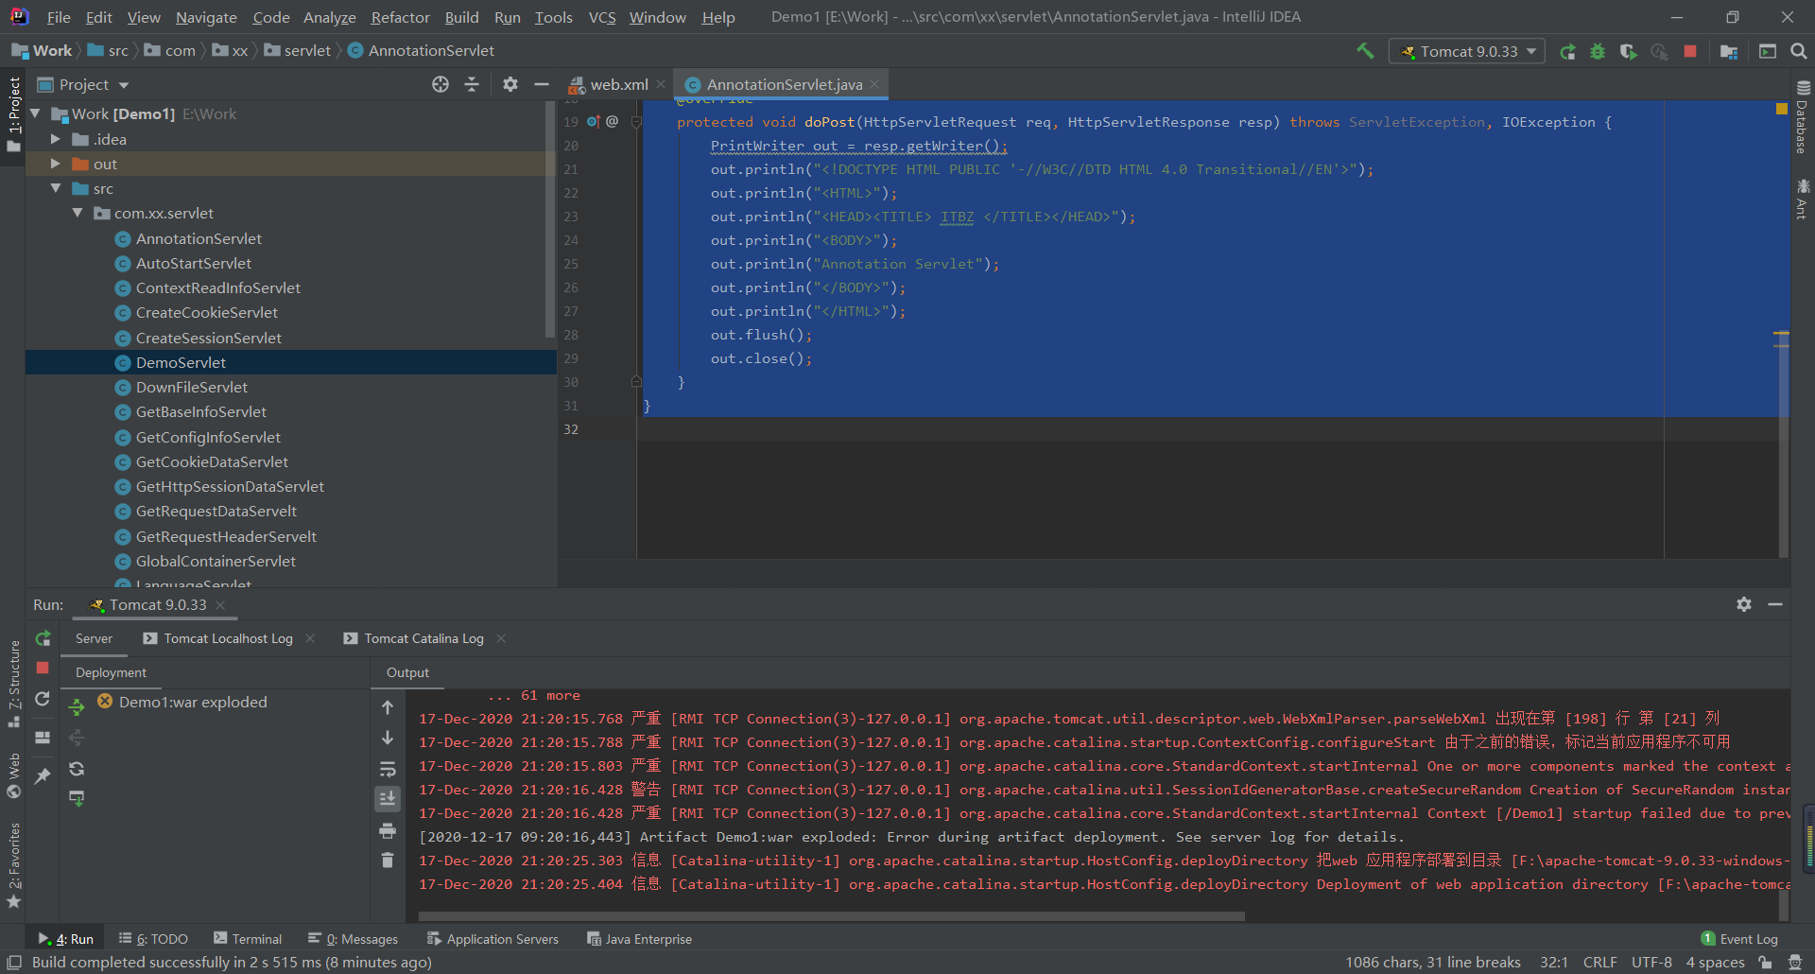
Task: Open the TODO tool window button
Action: pos(153,938)
